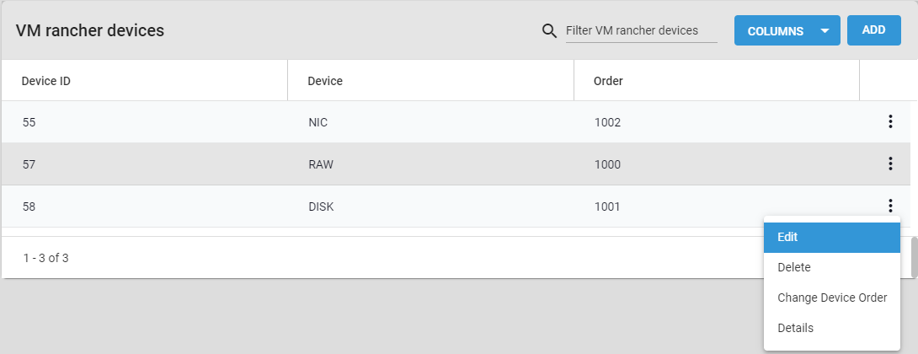Click three-dot icon on DISK device row

pyautogui.click(x=890, y=206)
